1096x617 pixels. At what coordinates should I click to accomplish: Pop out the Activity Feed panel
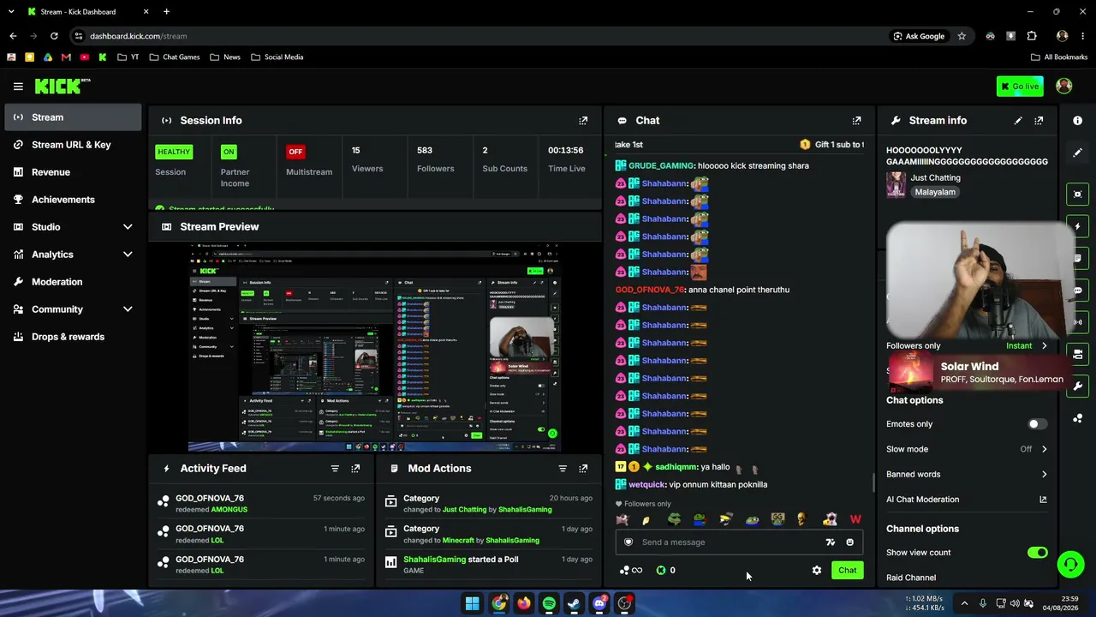355,469
